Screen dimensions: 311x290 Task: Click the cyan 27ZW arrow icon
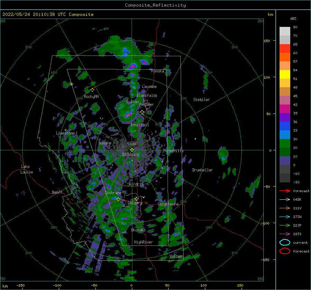[285, 217]
